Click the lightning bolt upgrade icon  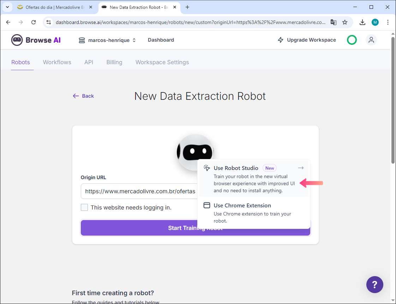tap(281, 40)
